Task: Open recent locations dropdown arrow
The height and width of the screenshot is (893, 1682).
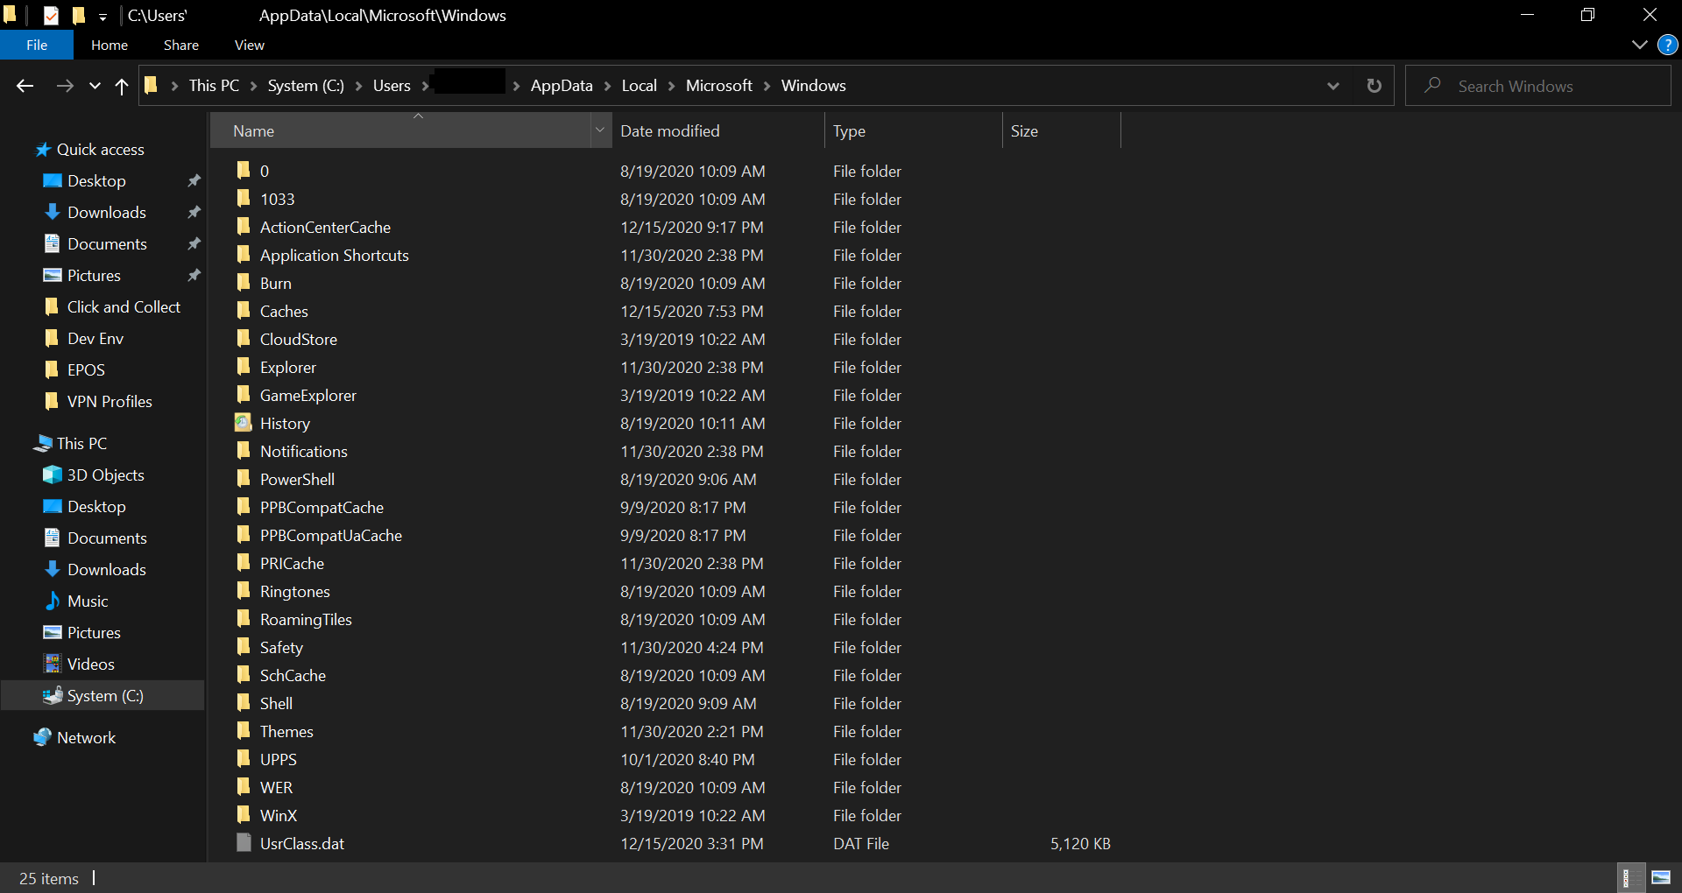Action: [95, 86]
